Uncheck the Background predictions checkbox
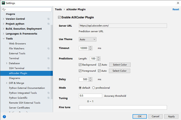181x120 pixels. [80, 65]
